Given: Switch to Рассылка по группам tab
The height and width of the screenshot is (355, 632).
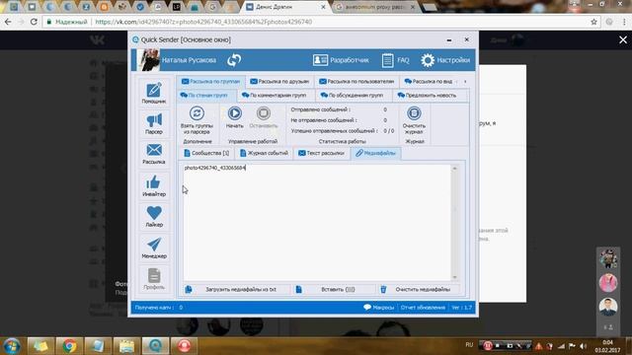Looking at the screenshot, I should click(210, 81).
